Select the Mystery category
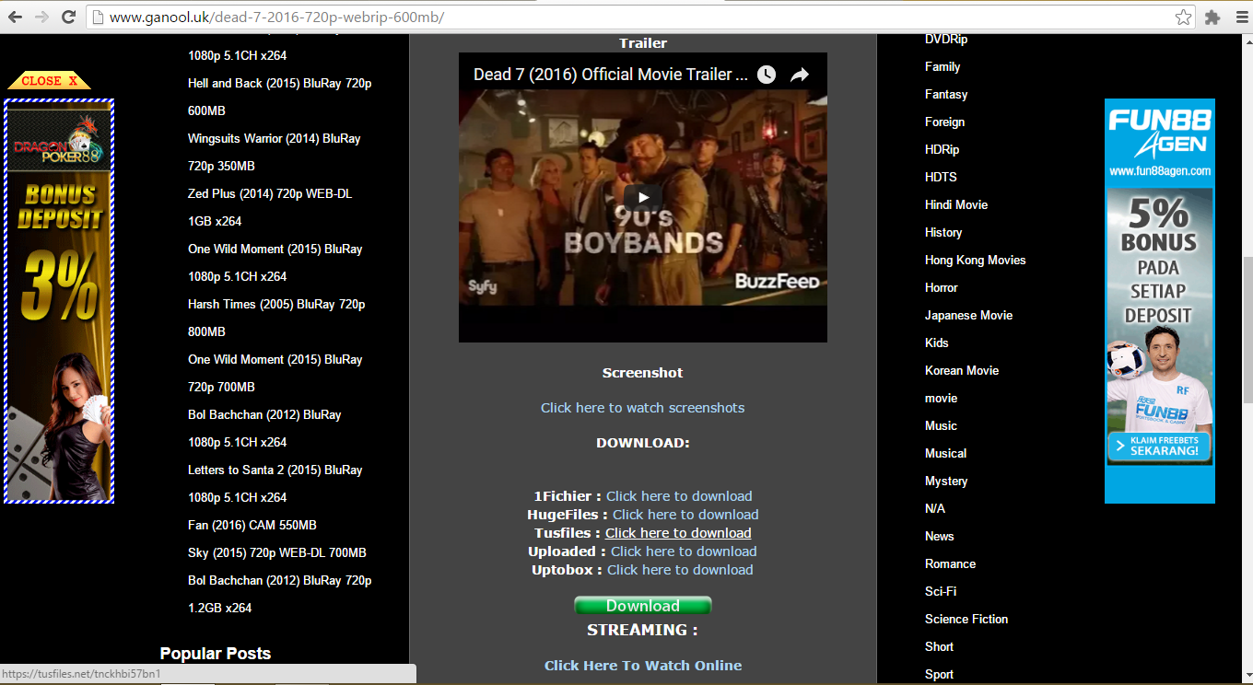Screen dimensions: 1253x685 coord(946,481)
